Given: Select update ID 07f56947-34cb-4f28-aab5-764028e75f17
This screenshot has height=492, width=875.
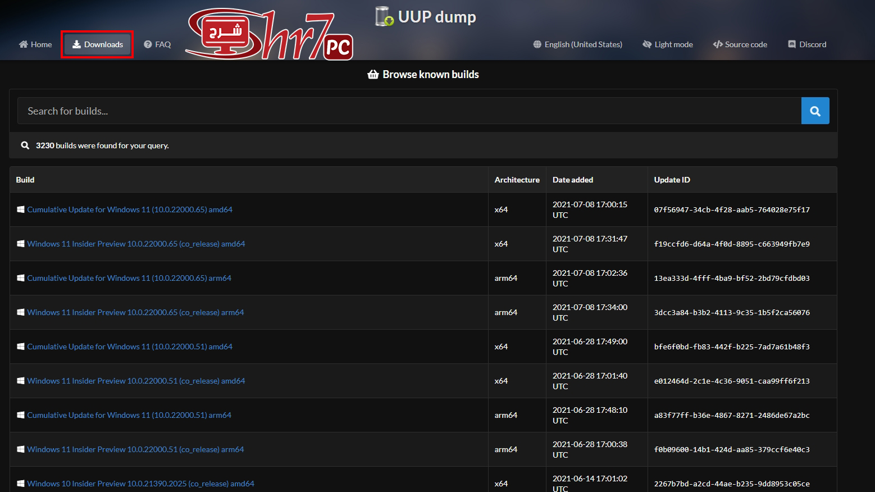Looking at the screenshot, I should coord(732,209).
